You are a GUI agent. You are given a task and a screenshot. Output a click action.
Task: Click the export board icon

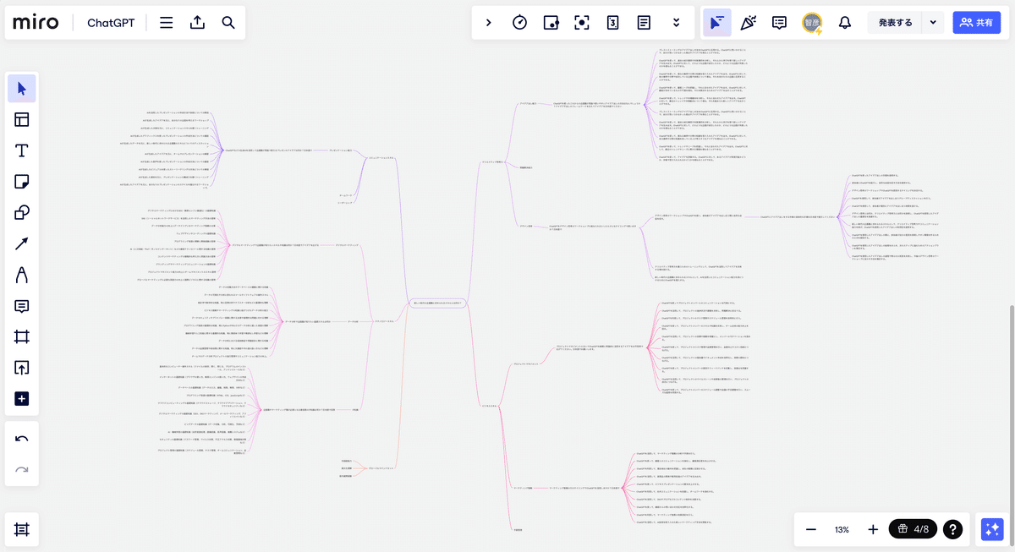point(197,23)
